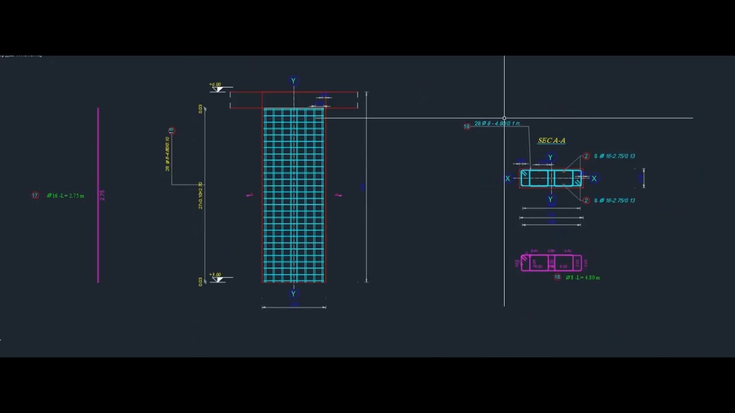Click the left magenta section-cut arrow at the column

(249, 196)
